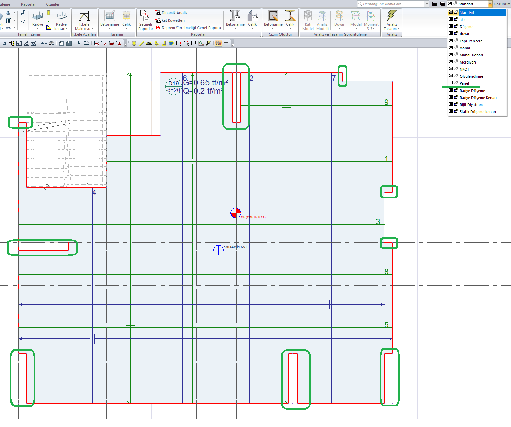The width and height of the screenshot is (511, 427).
Task: Select Standart in layer list
Action: point(477,12)
